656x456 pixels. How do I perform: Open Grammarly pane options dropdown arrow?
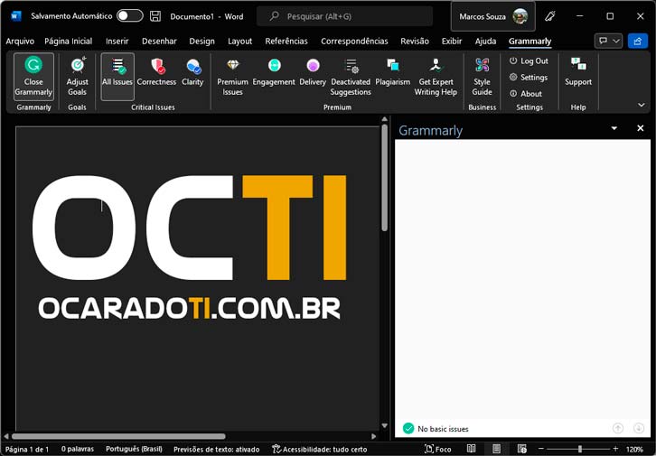(614, 128)
